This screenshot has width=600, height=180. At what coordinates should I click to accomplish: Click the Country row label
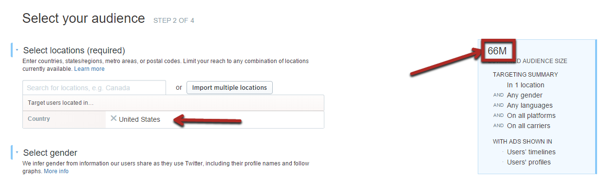point(38,119)
